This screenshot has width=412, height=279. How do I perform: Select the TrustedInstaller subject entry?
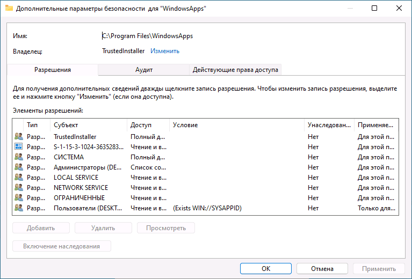75,137
